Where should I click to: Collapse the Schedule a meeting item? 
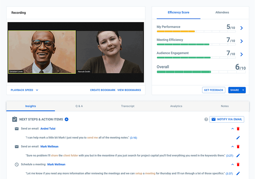(x=233, y=164)
